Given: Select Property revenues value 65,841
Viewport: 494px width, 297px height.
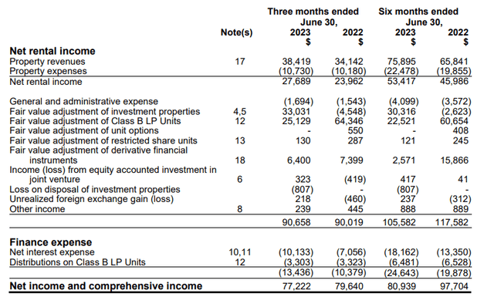Looking at the screenshot, I should coord(454,62).
